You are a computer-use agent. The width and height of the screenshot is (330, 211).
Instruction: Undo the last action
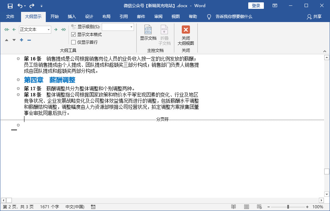20,6
